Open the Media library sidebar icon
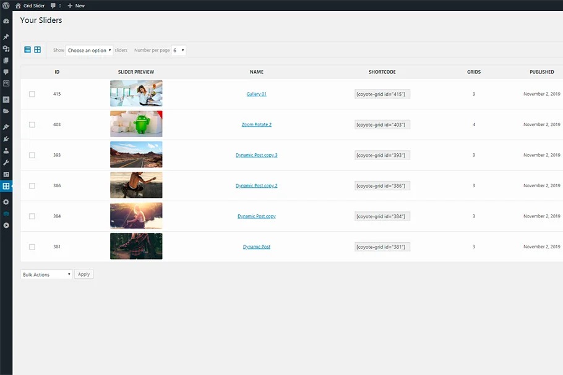Viewport: 563px width, 375px height. [6, 49]
